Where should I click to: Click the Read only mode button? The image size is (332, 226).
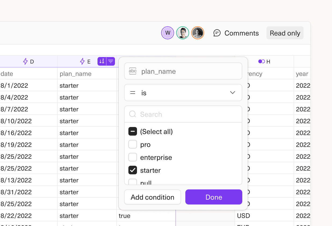pyautogui.click(x=285, y=33)
